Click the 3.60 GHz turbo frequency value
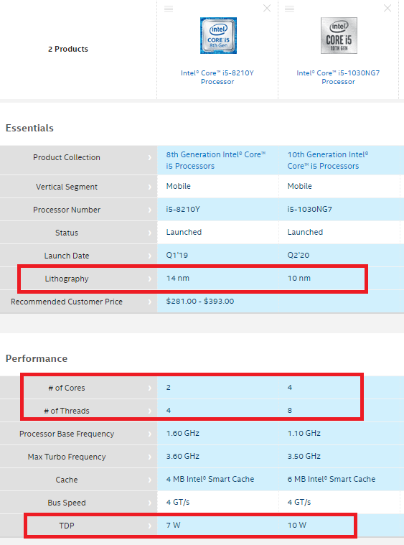The width and height of the screenshot is (404, 545). pos(183,456)
